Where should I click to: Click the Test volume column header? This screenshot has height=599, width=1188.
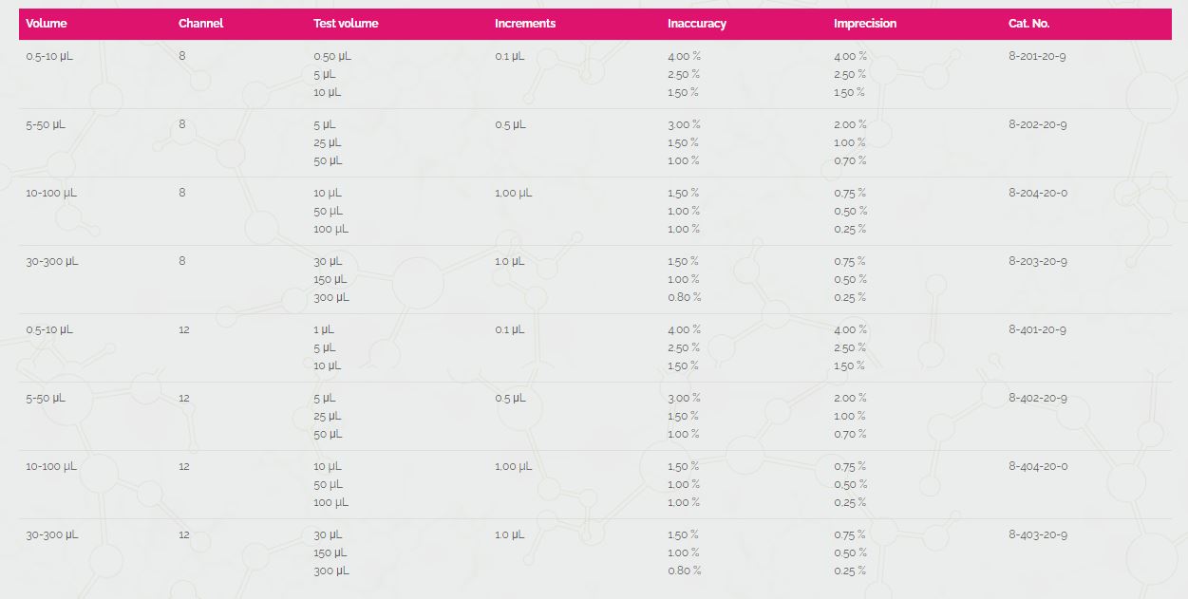click(347, 24)
